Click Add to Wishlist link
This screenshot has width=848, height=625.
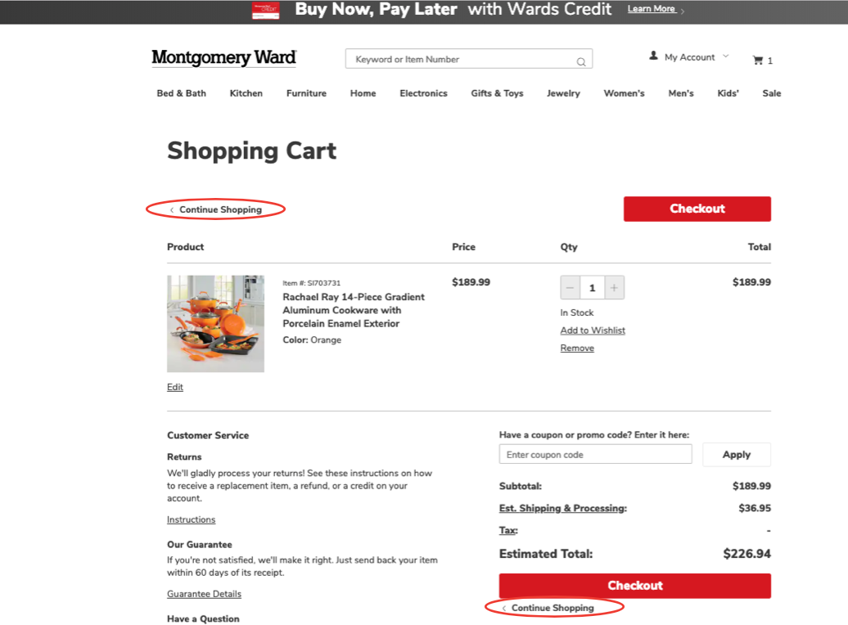(593, 330)
